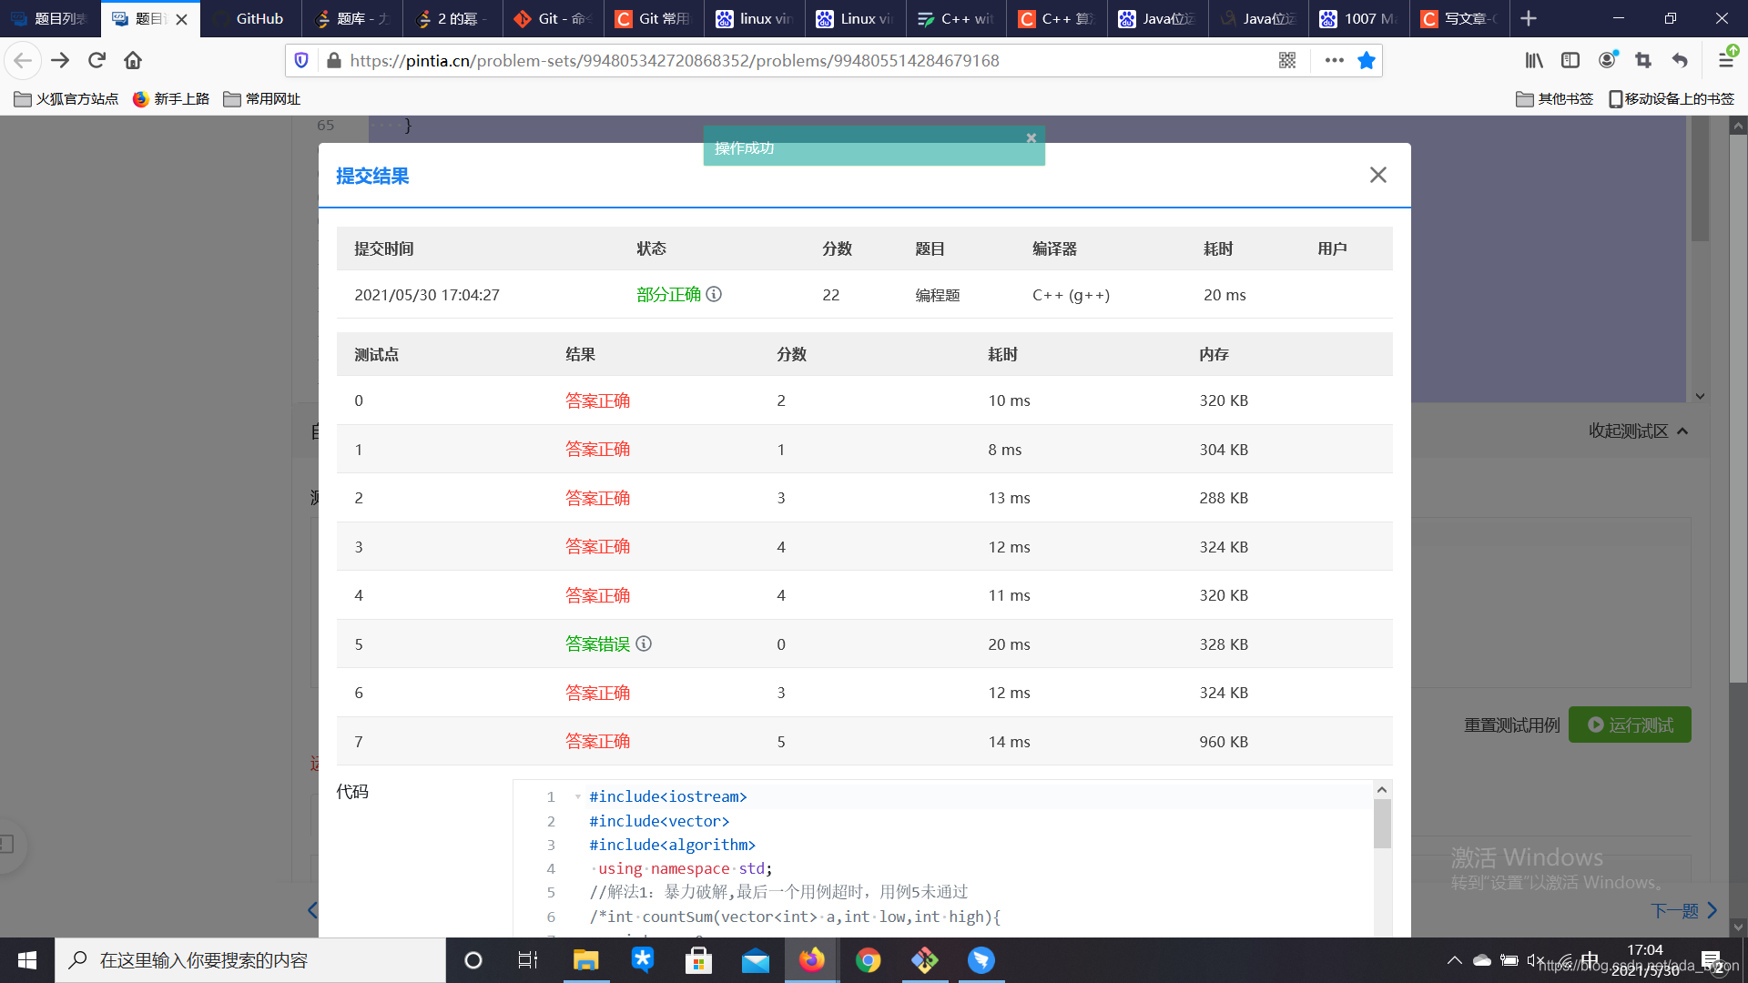
Task: Close the 提交结果 dialog with X
Action: tap(1377, 175)
